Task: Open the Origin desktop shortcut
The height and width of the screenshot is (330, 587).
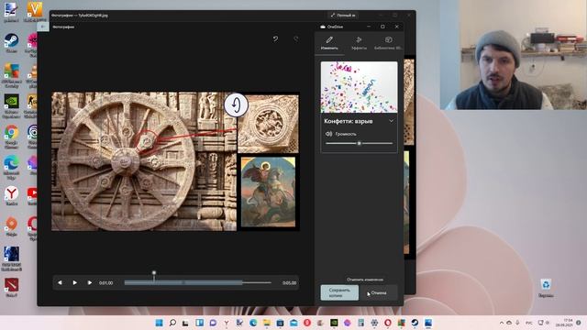Action: 11,226
